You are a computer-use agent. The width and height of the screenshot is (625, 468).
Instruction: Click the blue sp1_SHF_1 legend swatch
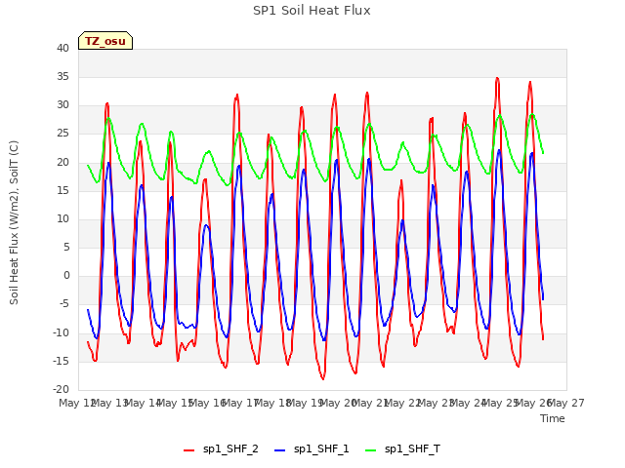(x=280, y=450)
